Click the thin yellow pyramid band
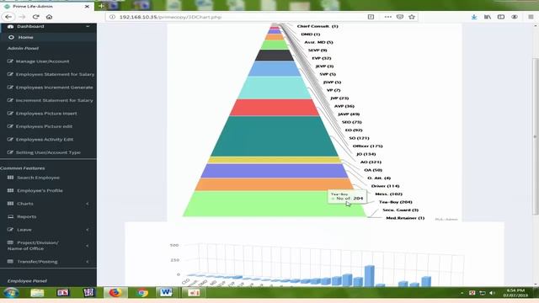 point(275,160)
